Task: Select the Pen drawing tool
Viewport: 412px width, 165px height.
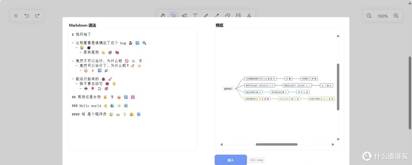Action: click(206, 16)
